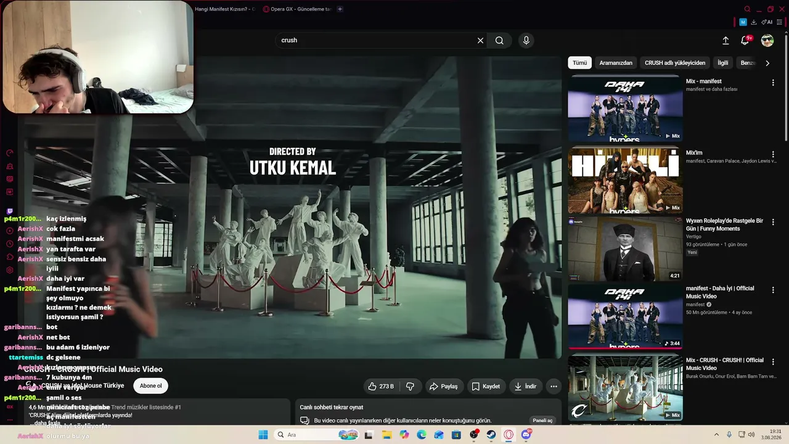
Task: Open Microsoft Edge from the taskbar
Action: (422, 435)
